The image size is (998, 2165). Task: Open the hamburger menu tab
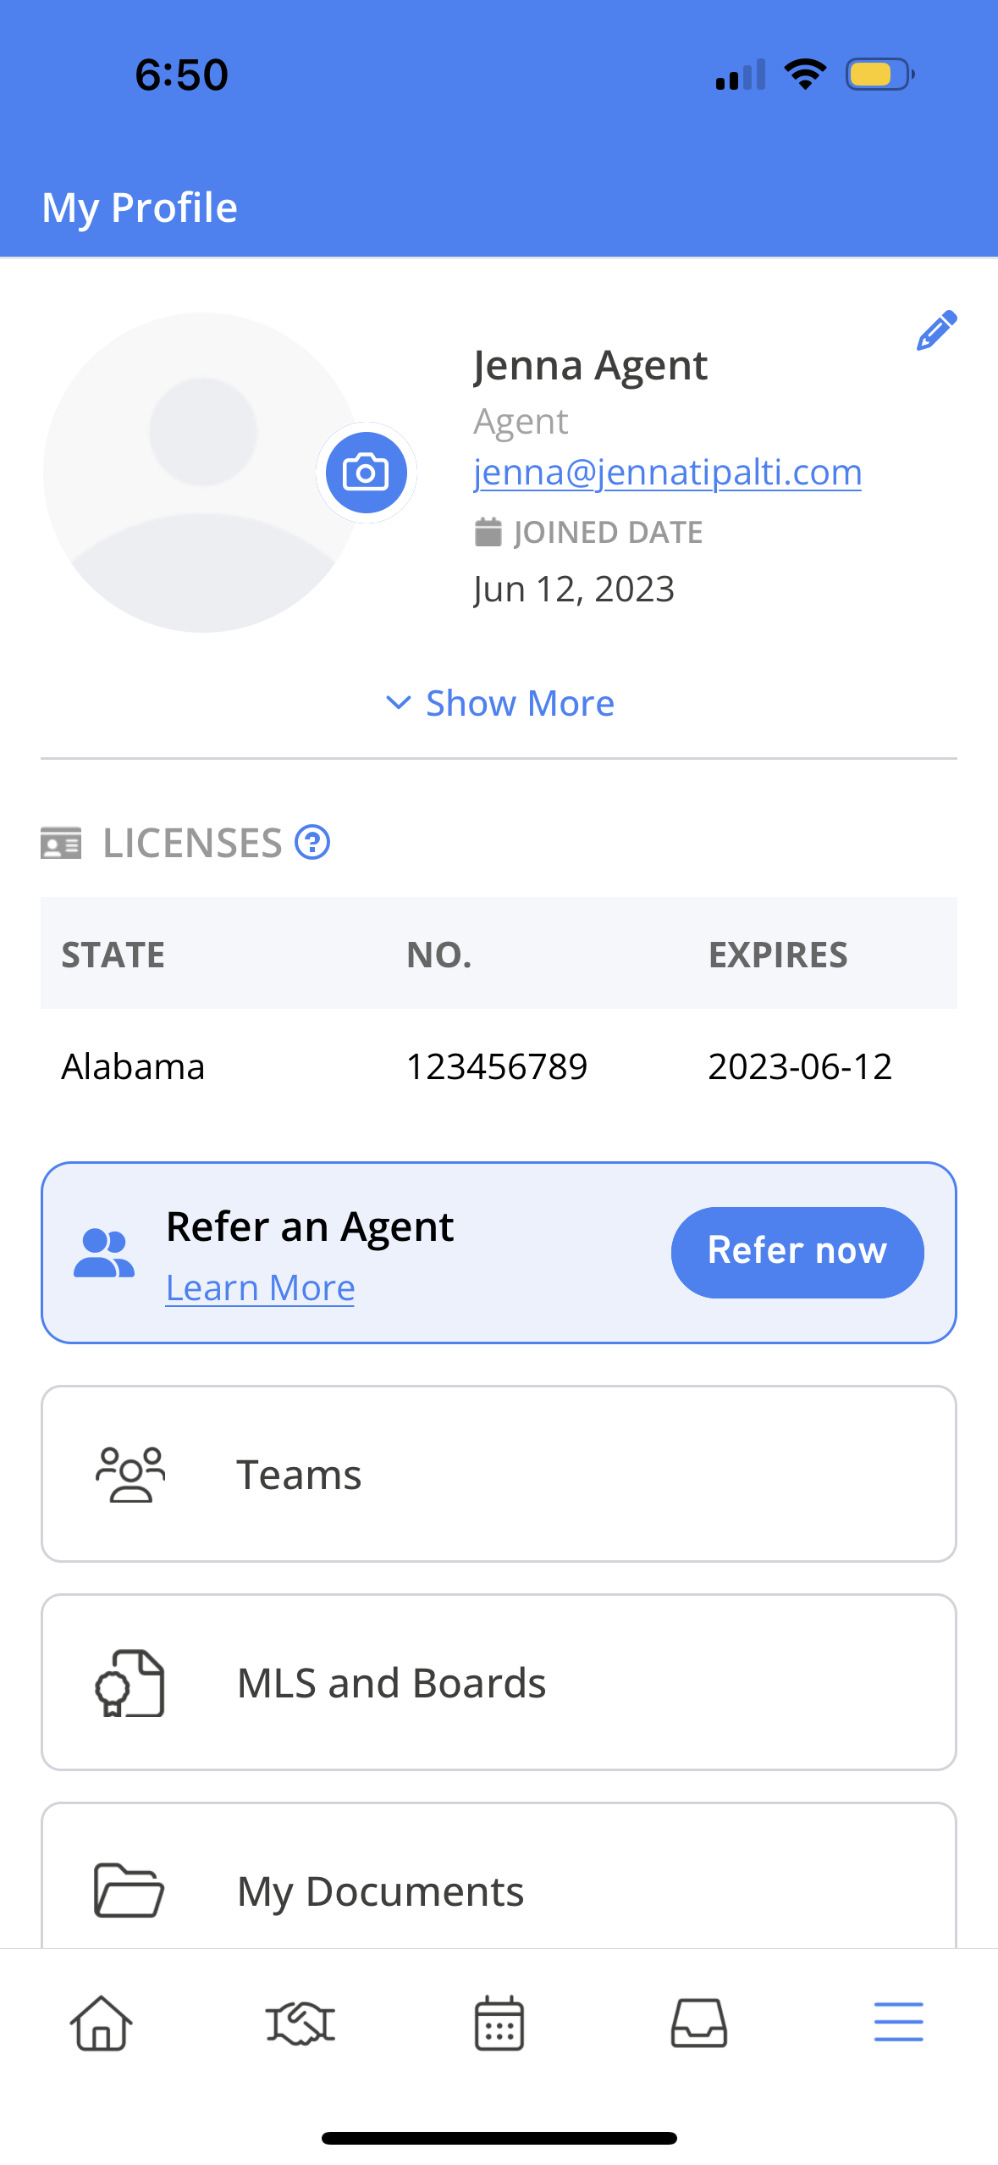(899, 2023)
